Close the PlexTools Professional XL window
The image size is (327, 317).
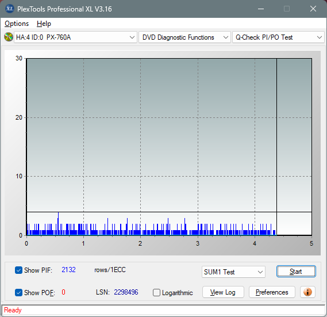(x=313, y=9)
